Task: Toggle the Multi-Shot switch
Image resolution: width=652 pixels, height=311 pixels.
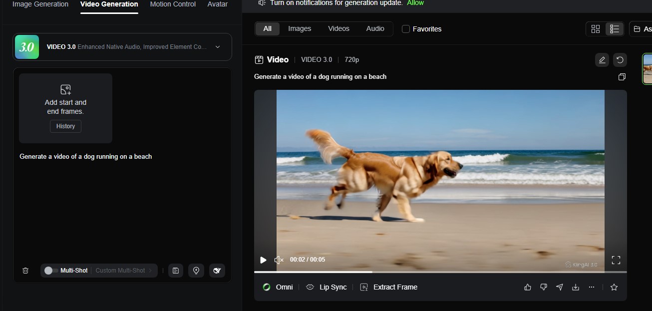Action: pos(49,271)
